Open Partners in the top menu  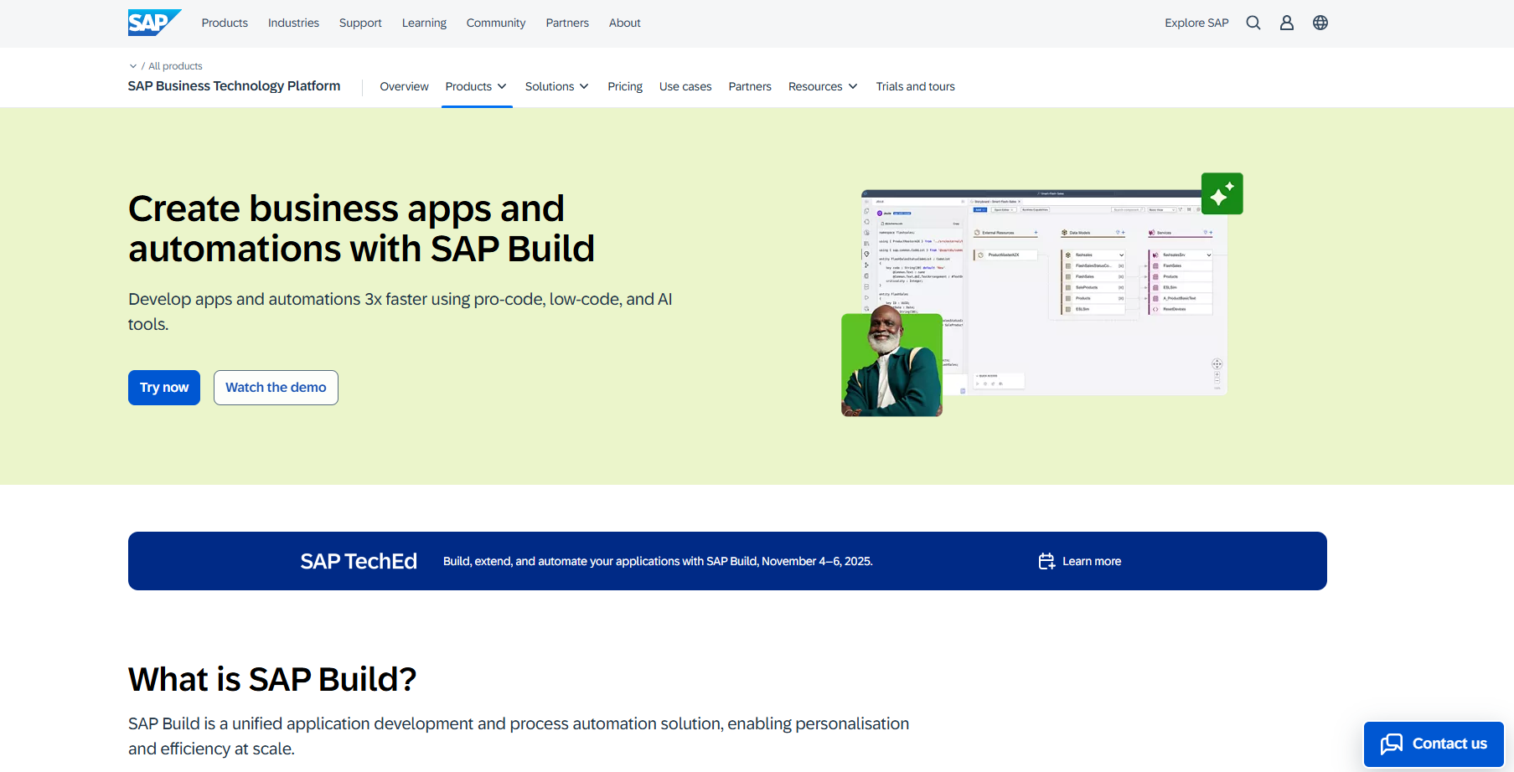[567, 23]
